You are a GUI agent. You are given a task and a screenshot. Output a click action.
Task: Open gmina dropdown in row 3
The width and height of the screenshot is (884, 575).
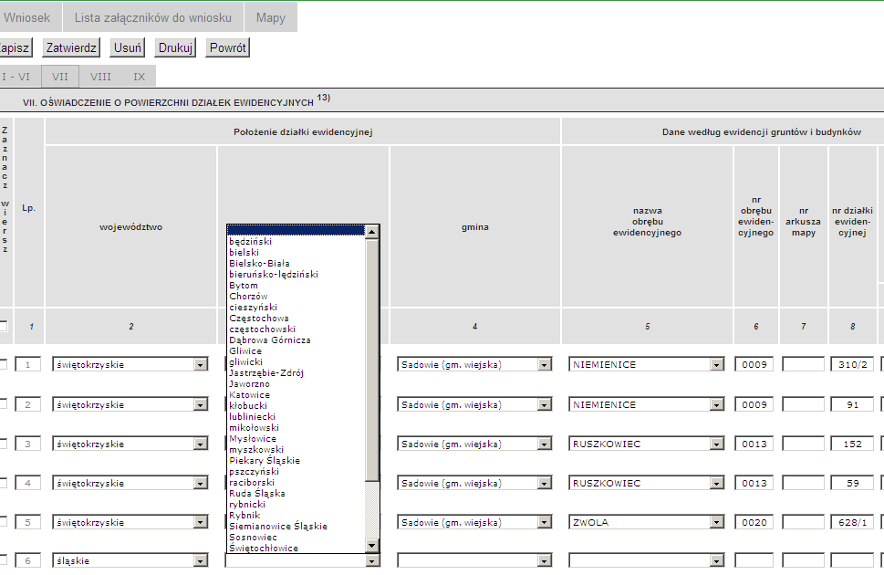[474, 444]
